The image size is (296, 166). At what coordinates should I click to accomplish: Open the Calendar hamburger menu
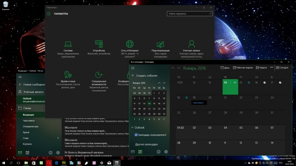[133, 68]
